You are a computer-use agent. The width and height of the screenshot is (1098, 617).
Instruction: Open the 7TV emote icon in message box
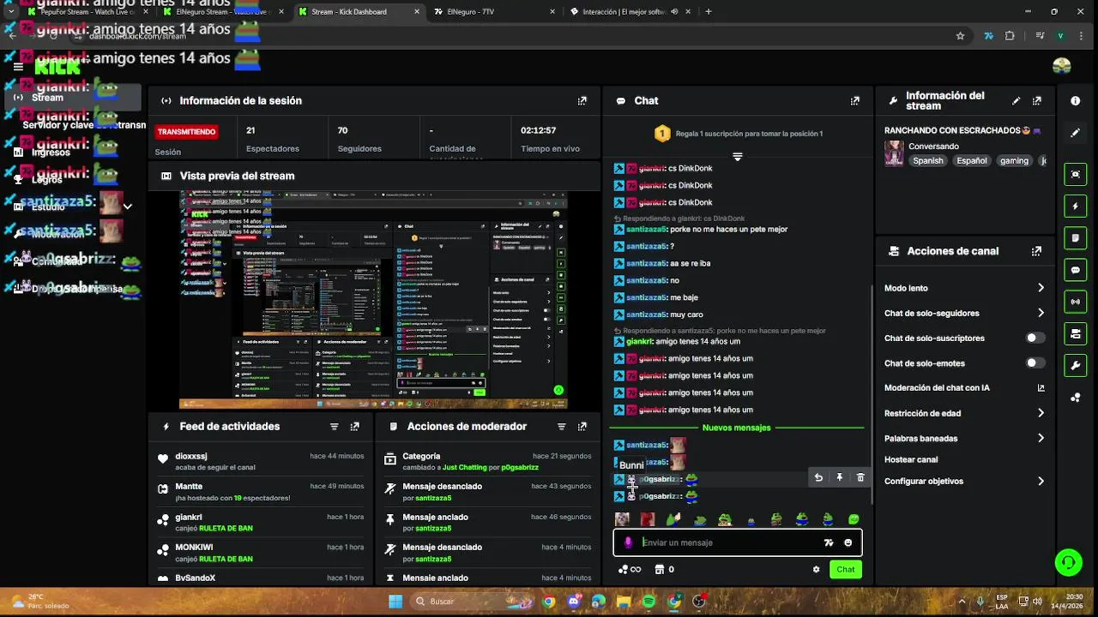[x=829, y=542]
